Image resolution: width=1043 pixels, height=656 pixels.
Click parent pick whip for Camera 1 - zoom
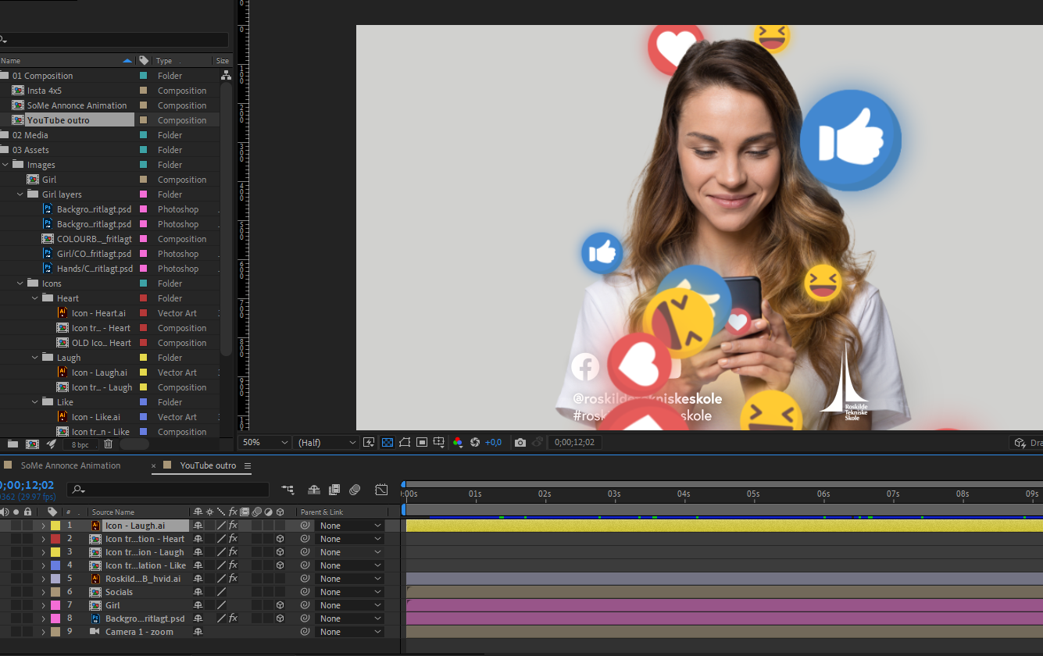tap(305, 632)
